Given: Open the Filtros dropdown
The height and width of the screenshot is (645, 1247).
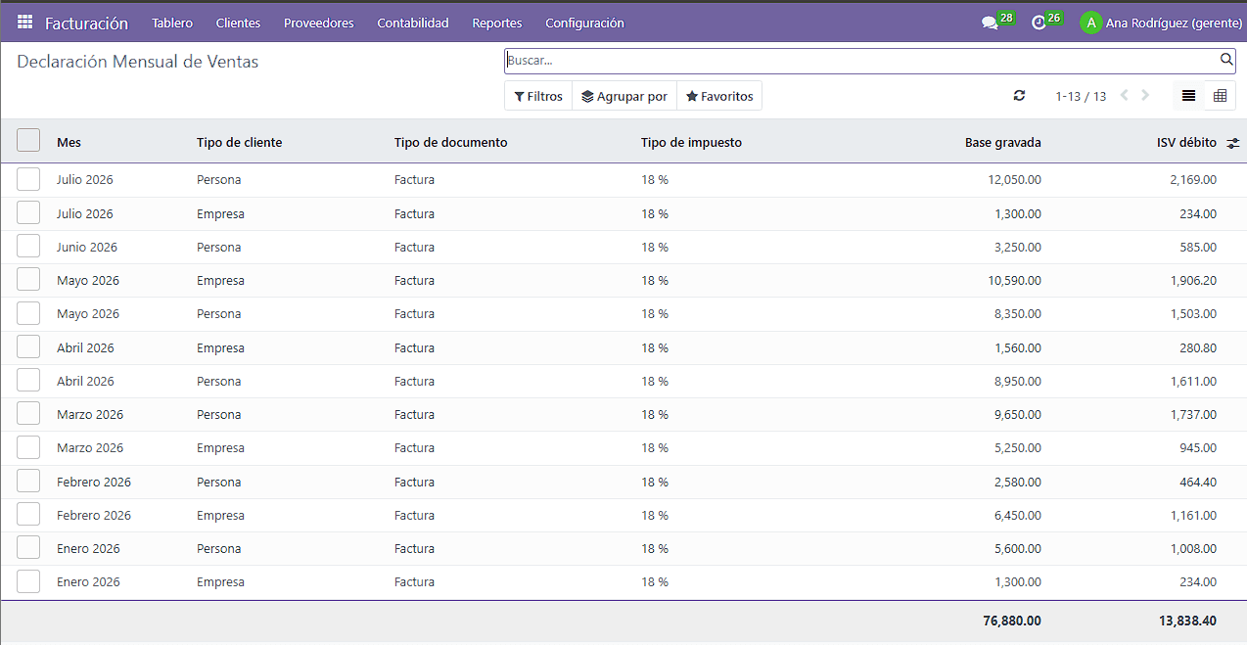Looking at the screenshot, I should coord(538,96).
